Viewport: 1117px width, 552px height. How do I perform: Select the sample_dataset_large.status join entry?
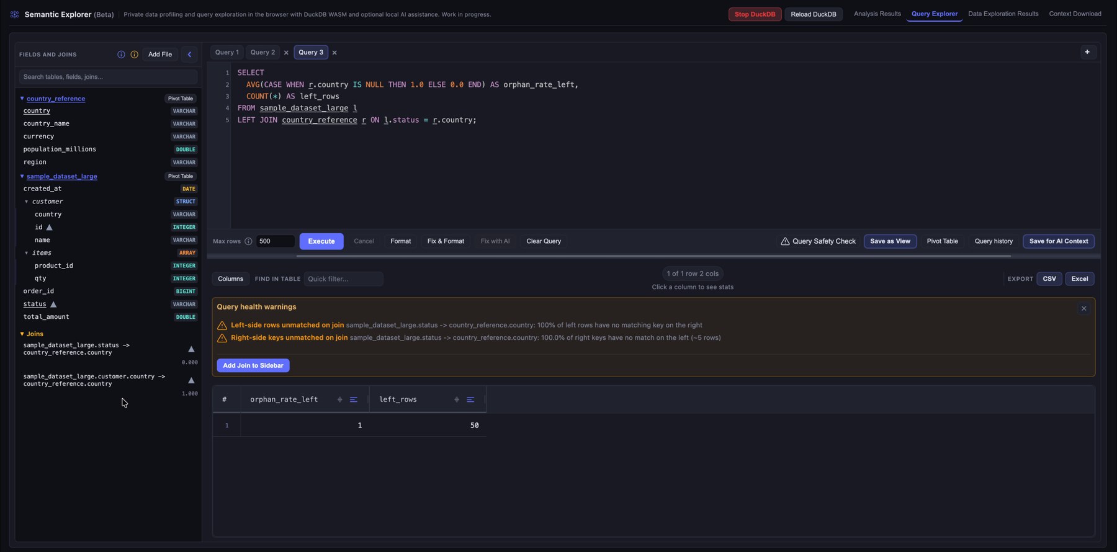(x=76, y=349)
